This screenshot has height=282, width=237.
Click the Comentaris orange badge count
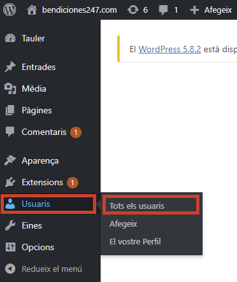click(x=76, y=132)
